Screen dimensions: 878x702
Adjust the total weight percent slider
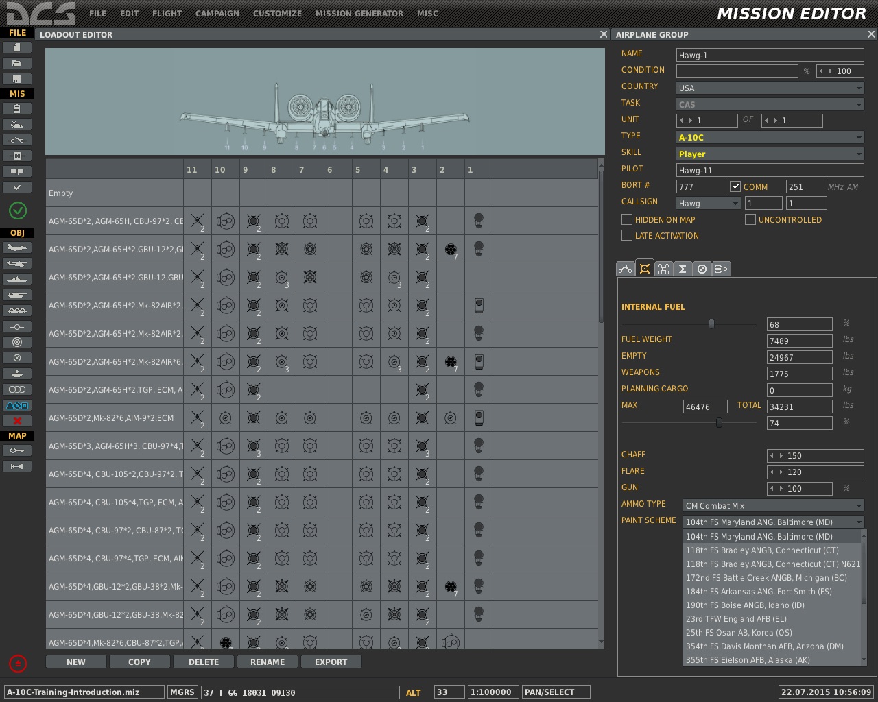click(719, 423)
